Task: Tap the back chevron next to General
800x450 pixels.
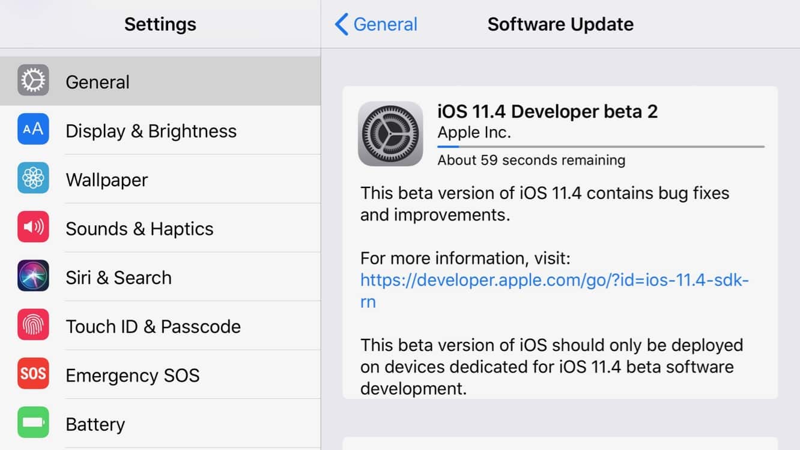Action: pyautogui.click(x=341, y=24)
